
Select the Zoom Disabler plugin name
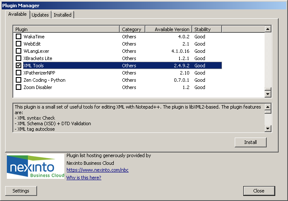click(x=37, y=87)
